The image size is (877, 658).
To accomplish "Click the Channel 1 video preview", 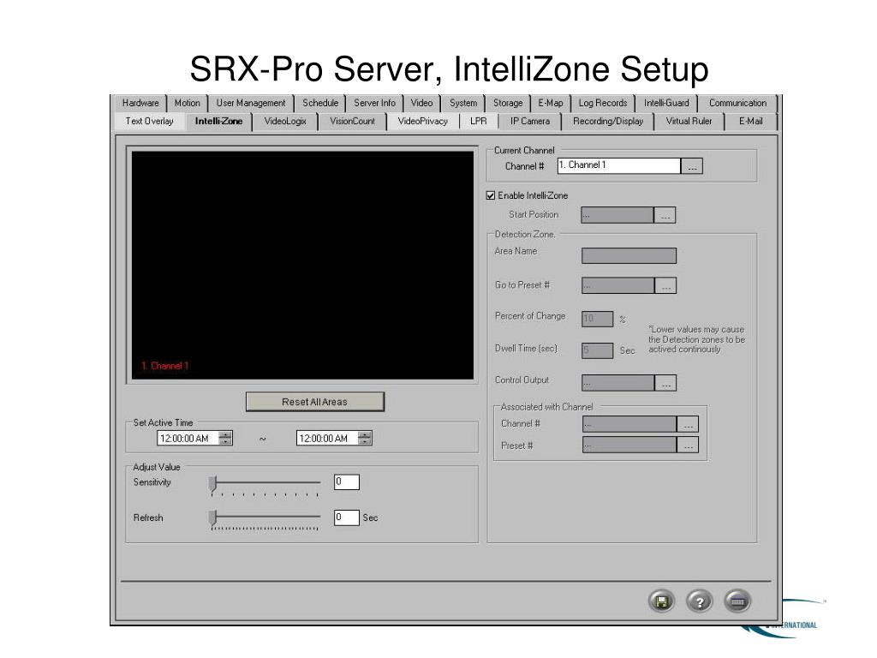I will 302,266.
